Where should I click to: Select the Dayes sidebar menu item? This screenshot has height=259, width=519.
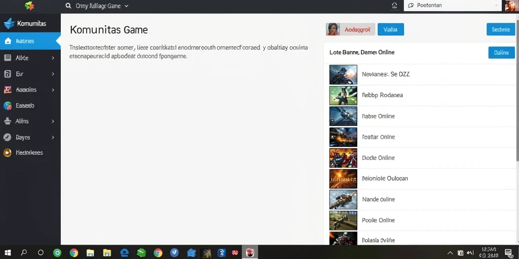[x=30, y=137]
